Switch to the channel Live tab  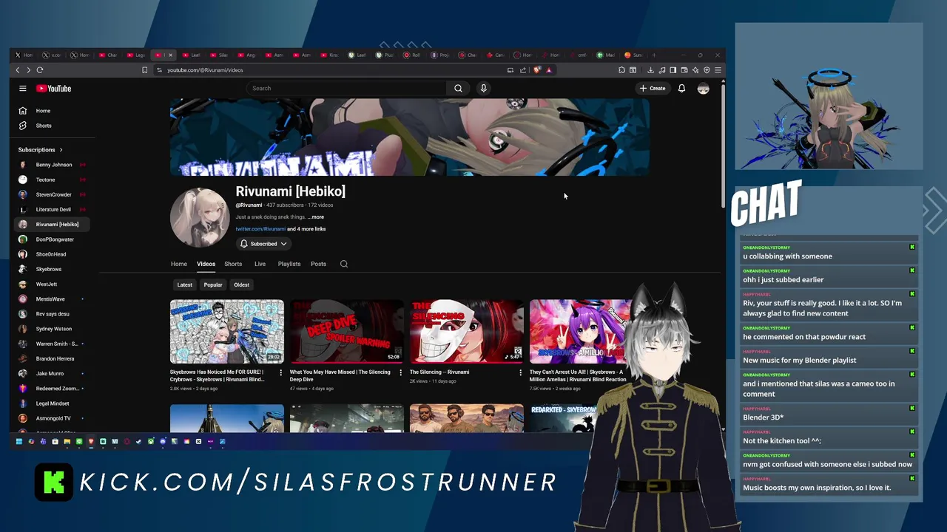(x=260, y=264)
